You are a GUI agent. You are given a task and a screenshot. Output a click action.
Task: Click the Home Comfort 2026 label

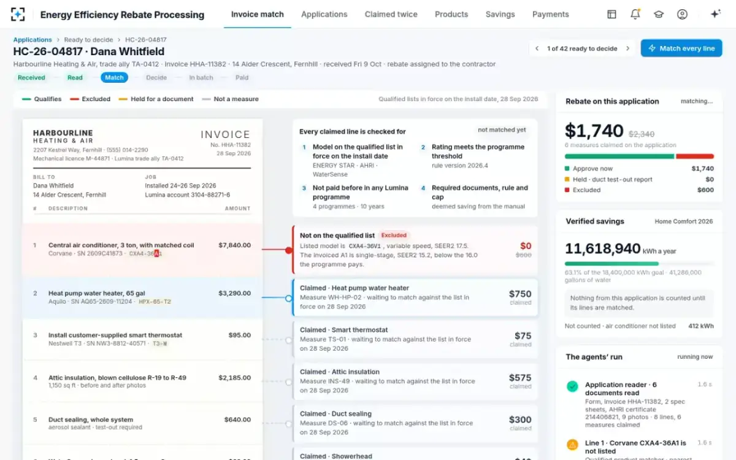click(x=684, y=221)
